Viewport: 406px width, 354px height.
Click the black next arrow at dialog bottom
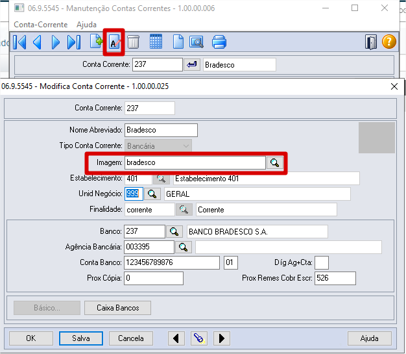221,338
